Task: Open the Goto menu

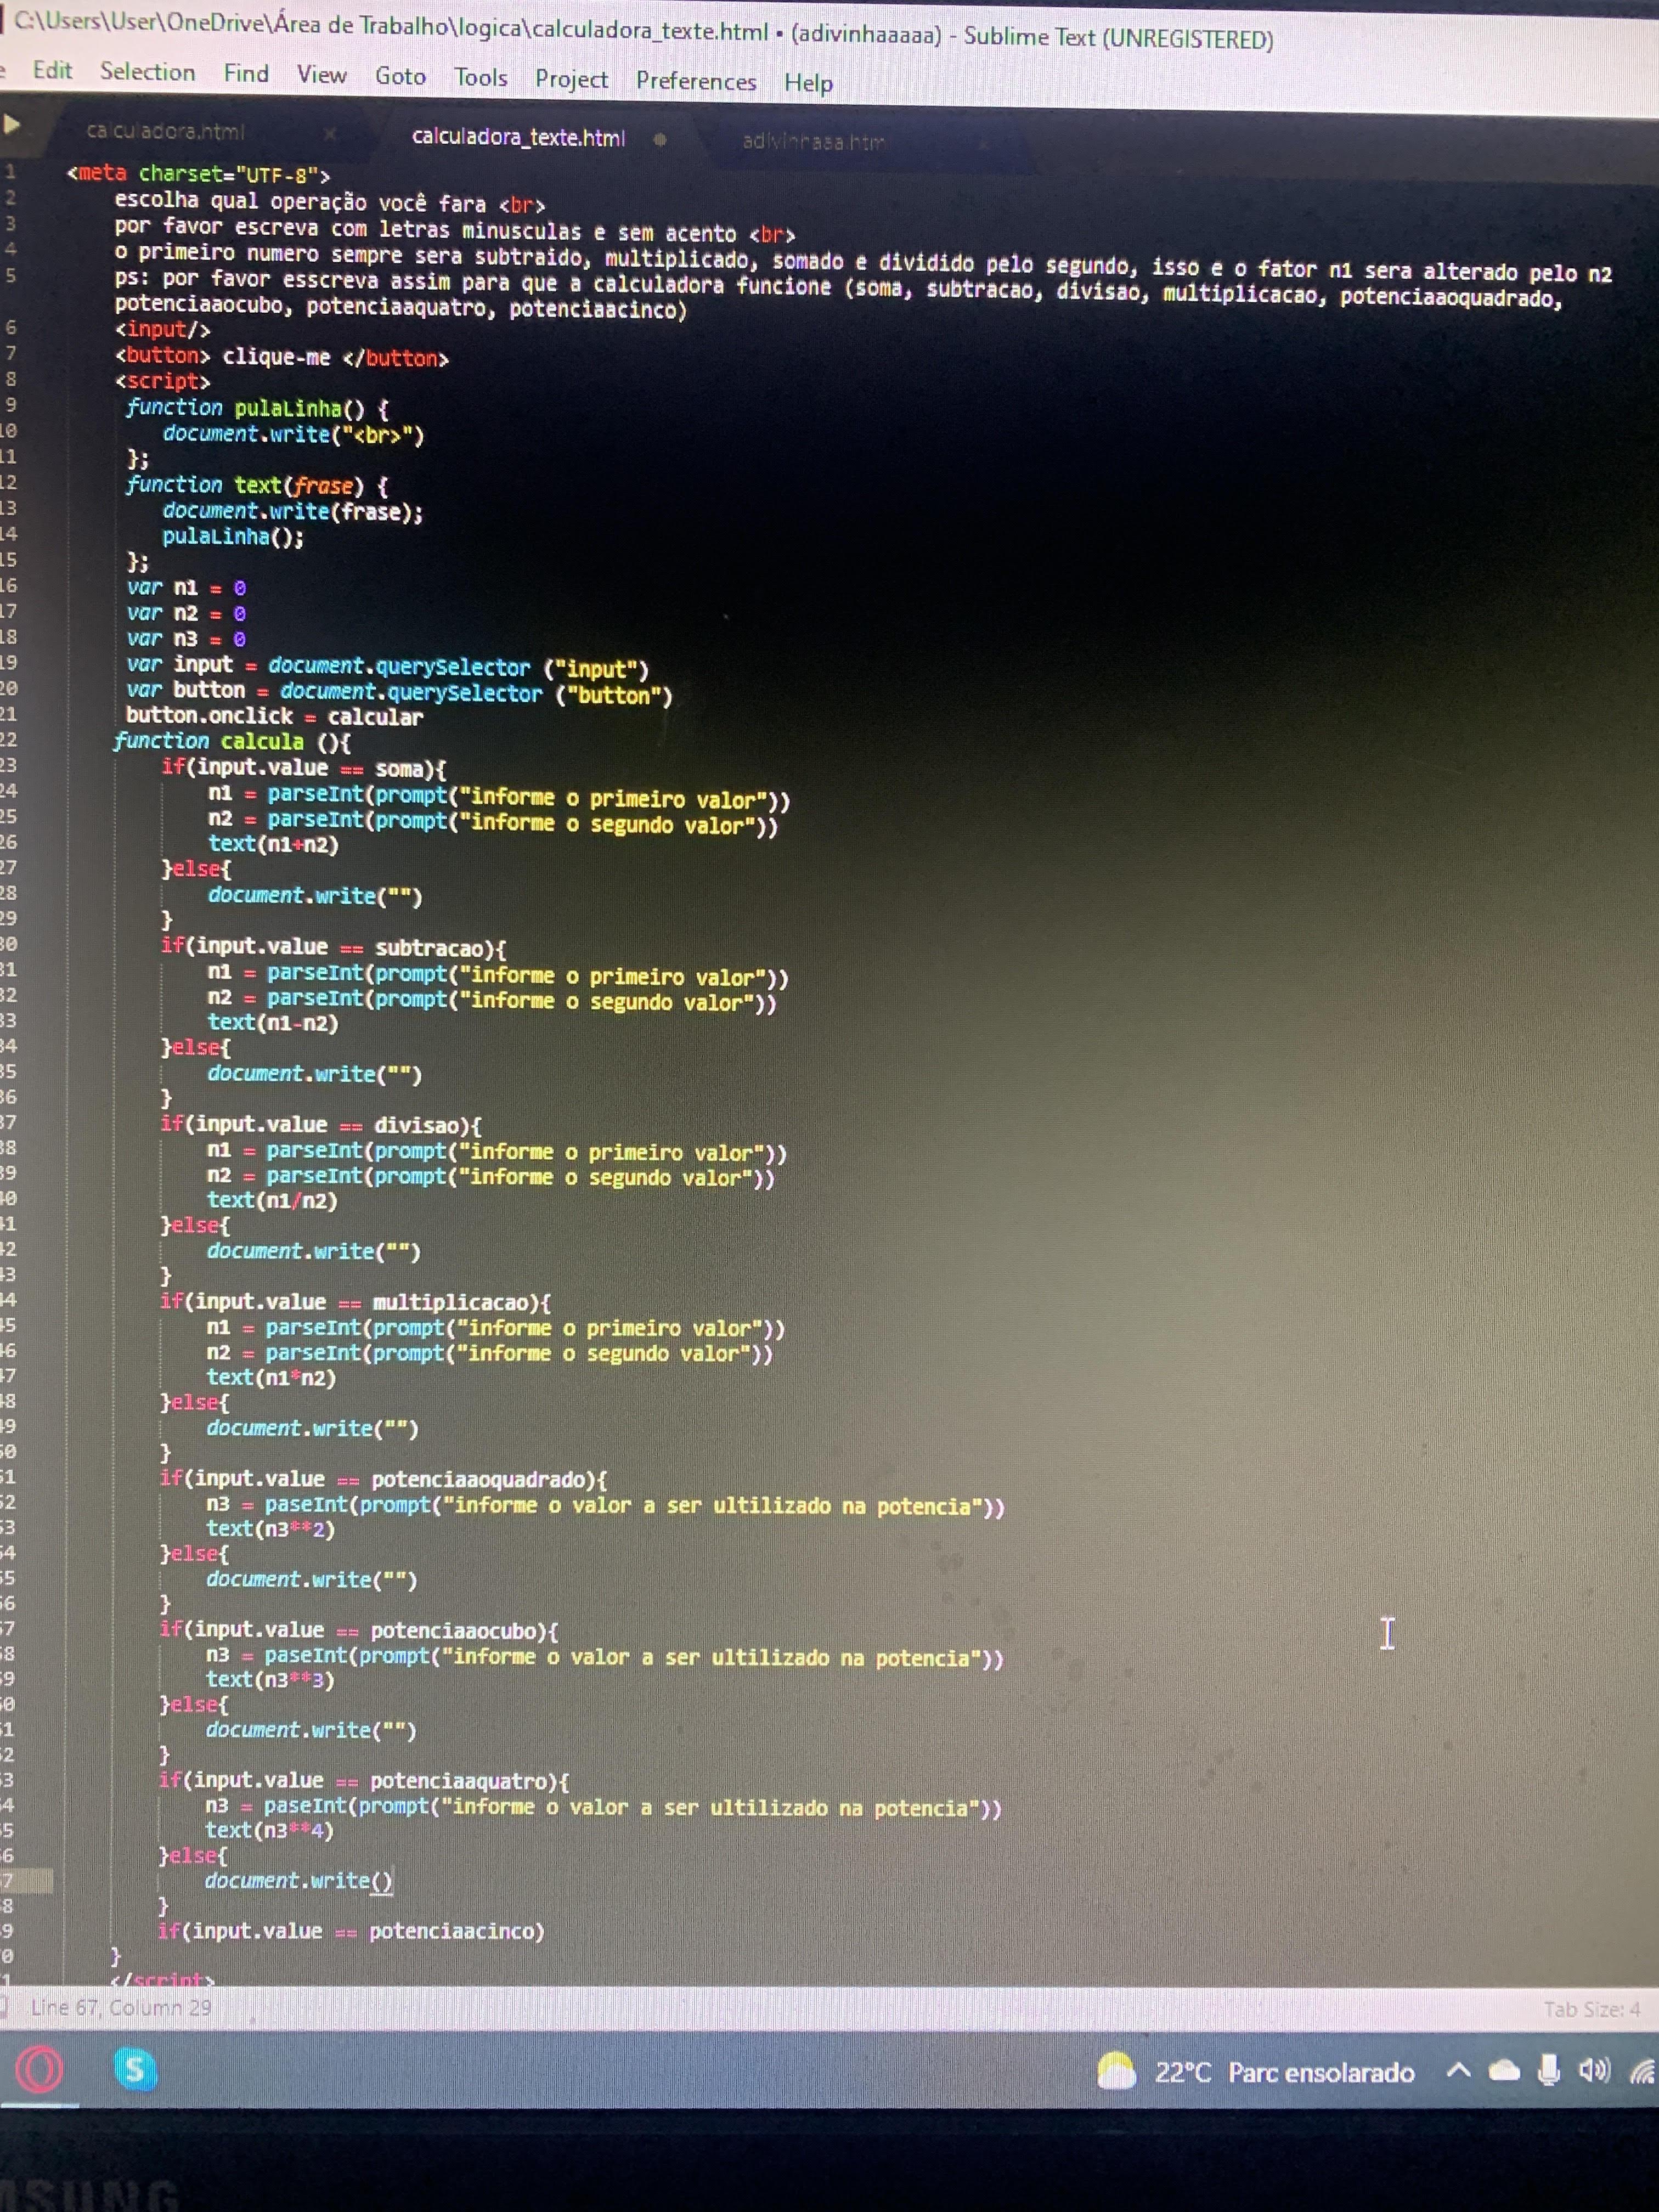Action: click(x=400, y=76)
